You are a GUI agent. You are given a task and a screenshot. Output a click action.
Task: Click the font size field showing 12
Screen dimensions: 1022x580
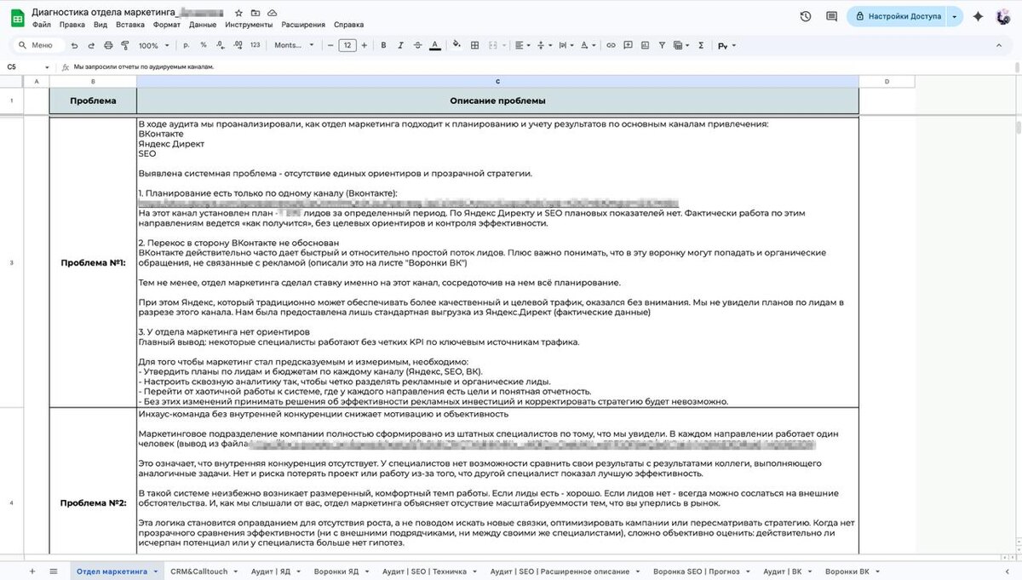[x=347, y=45]
